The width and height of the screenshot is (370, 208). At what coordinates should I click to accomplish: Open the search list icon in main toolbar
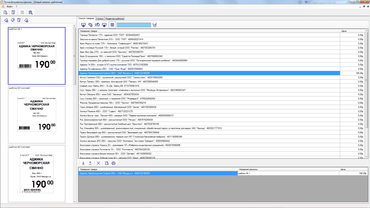(31, 13)
